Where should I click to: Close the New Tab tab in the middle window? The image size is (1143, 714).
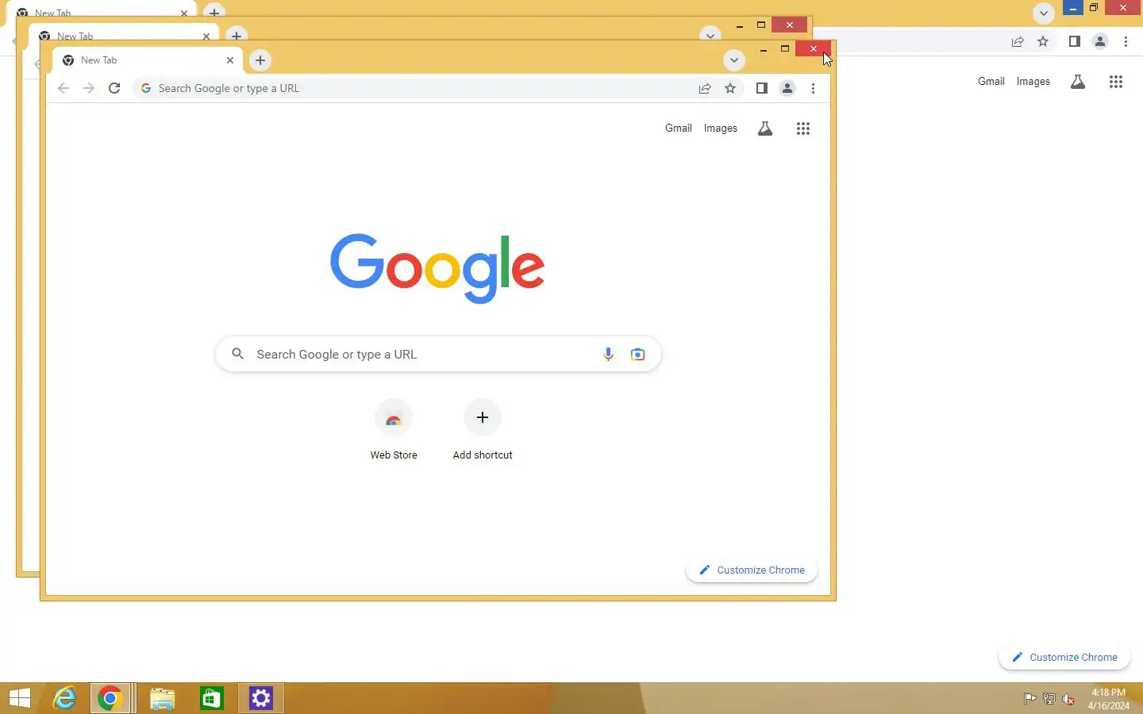(x=206, y=36)
